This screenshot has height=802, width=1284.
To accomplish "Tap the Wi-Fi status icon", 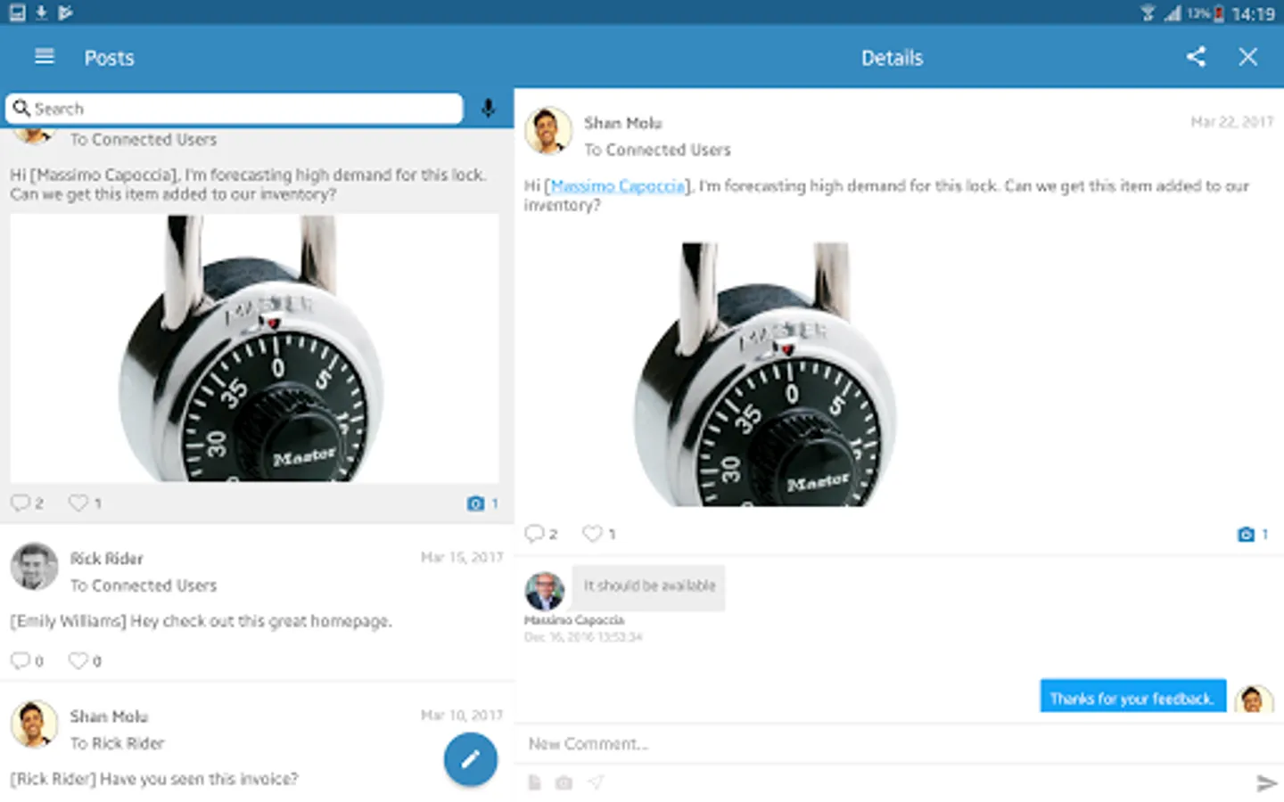I will [1148, 12].
